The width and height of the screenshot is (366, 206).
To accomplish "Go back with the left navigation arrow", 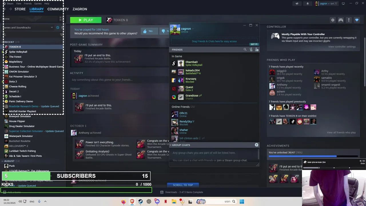I will click(x=4, y=9).
